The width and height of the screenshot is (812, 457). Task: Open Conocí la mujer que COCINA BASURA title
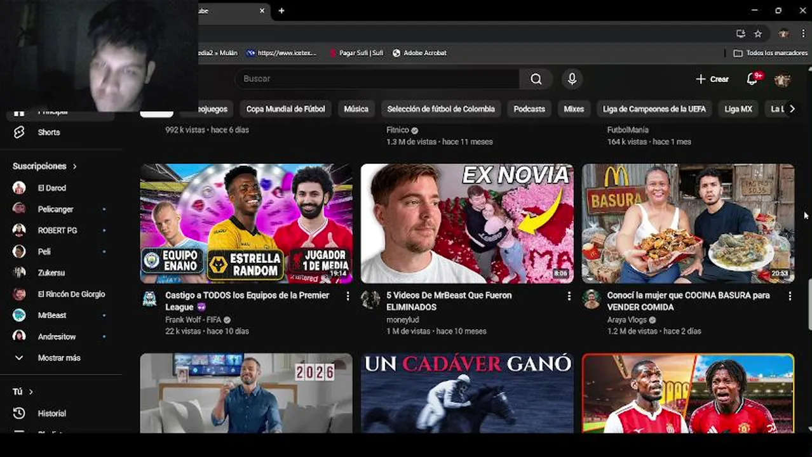tap(689, 301)
